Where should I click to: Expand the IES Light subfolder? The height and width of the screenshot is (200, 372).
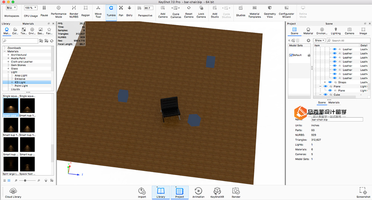12,82
